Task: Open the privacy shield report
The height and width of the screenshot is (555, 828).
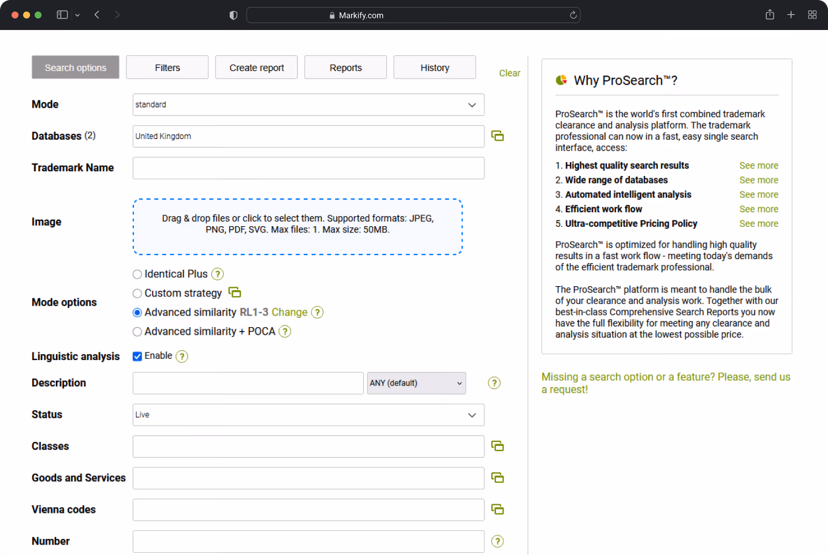Action: coord(233,15)
